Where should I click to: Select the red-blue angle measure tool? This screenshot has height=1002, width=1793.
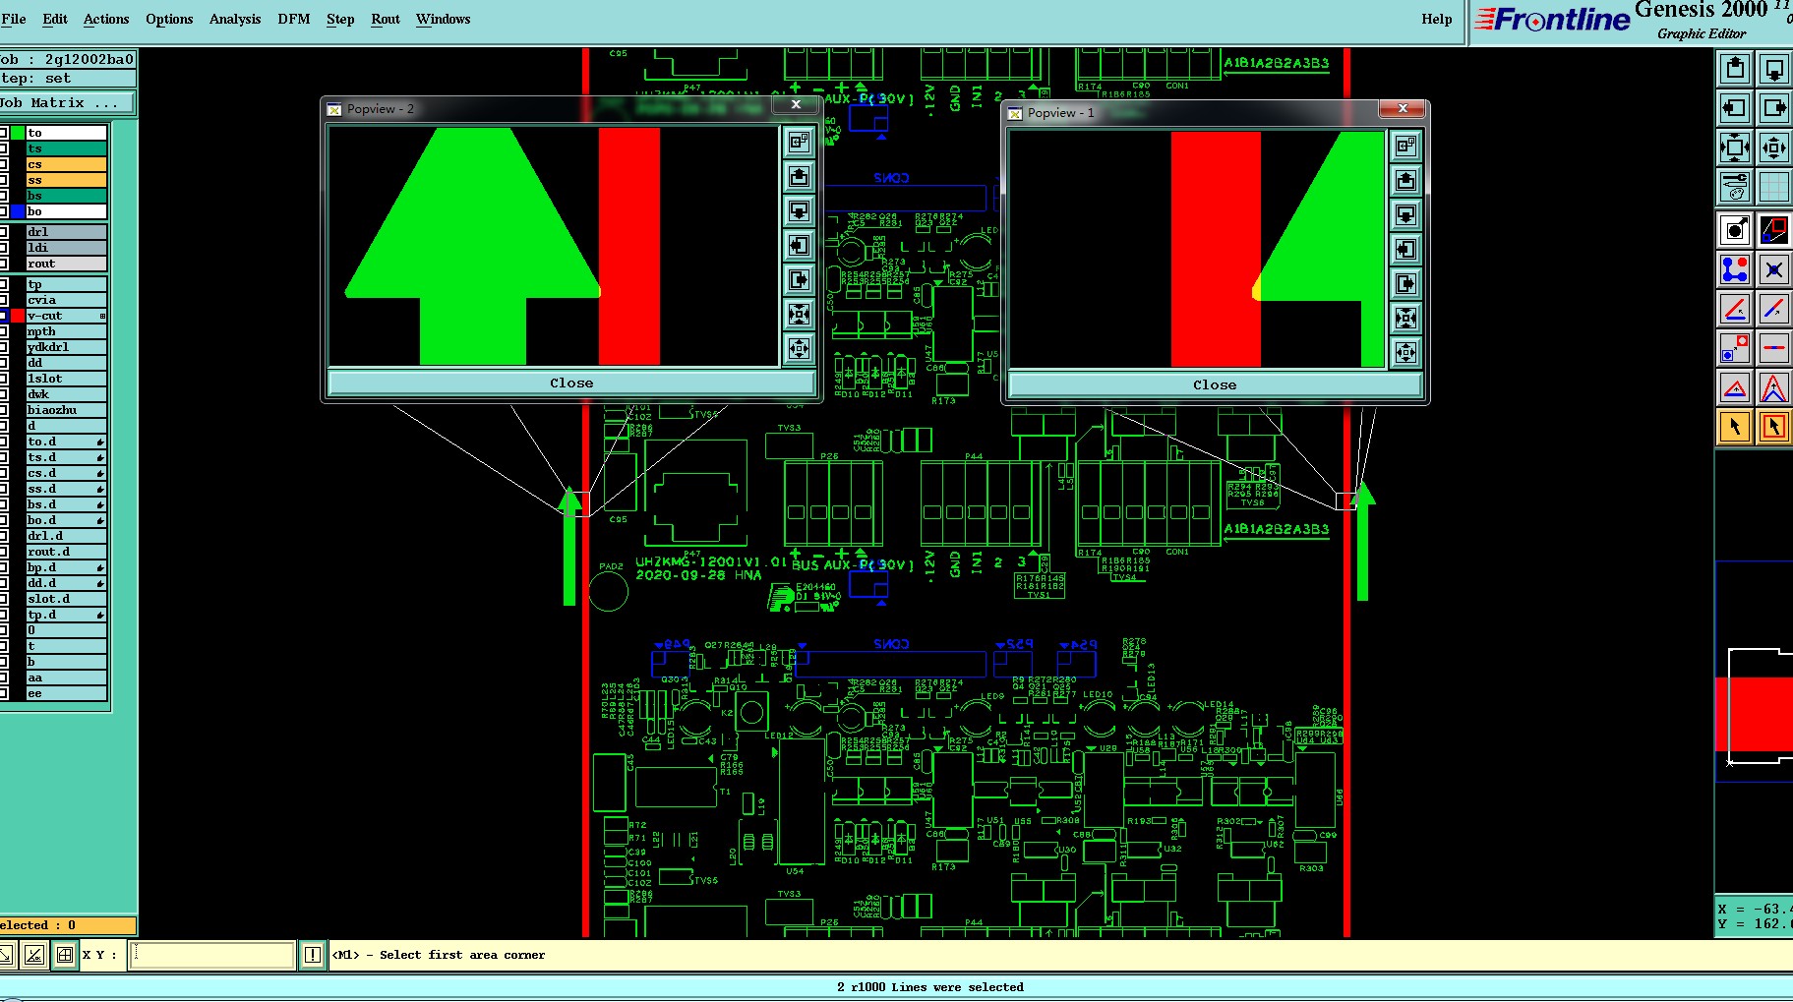tap(1735, 309)
